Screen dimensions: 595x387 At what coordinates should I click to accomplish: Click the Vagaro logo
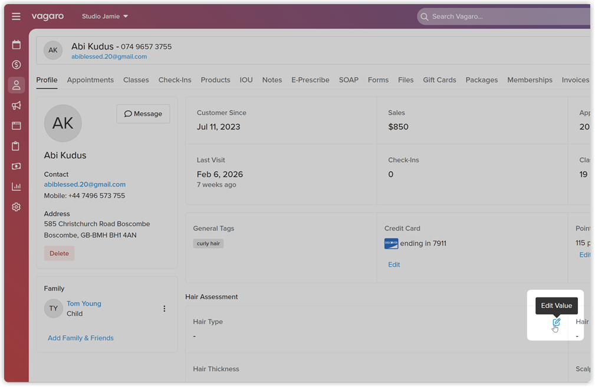pyautogui.click(x=47, y=16)
